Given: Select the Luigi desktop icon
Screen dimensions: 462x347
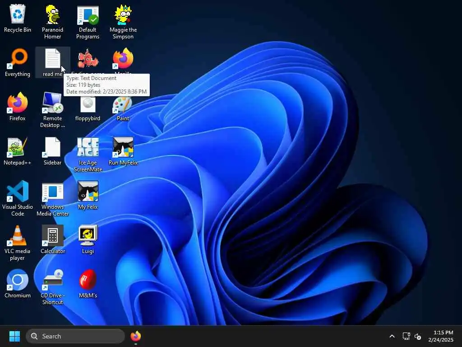Looking at the screenshot, I should [x=88, y=240].
